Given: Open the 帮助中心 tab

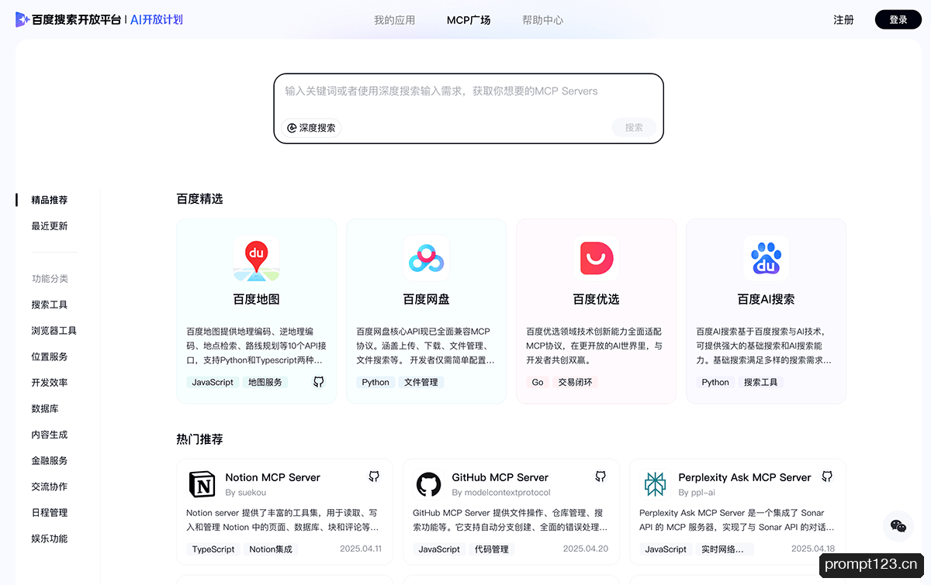Looking at the screenshot, I should (543, 20).
